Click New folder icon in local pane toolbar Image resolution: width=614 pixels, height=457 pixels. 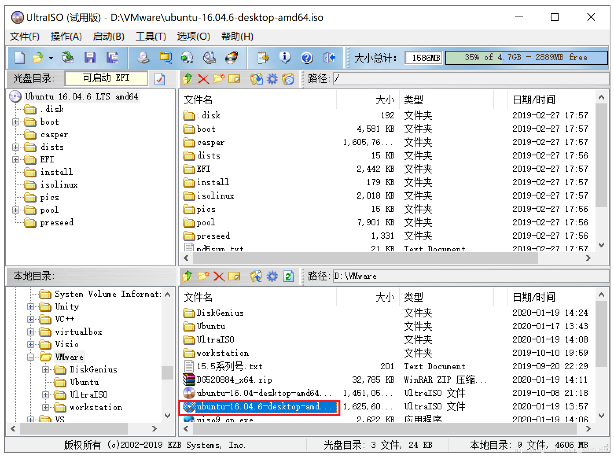pos(203,276)
